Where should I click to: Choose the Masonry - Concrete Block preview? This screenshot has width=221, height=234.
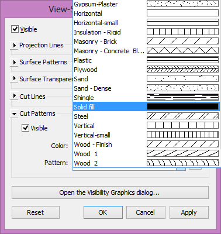182,50
